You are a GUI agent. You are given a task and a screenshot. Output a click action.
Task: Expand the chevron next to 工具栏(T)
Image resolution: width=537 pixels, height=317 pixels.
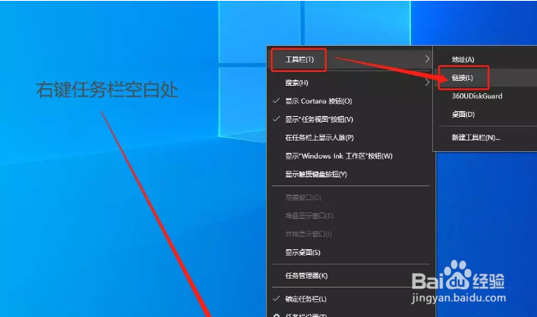click(x=426, y=59)
